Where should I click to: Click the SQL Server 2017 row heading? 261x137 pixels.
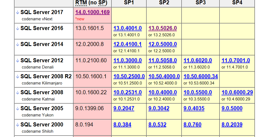[x=42, y=12]
